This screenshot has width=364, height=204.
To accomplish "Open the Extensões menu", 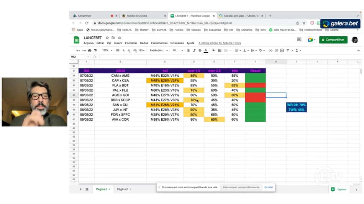I will tap(177, 43).
